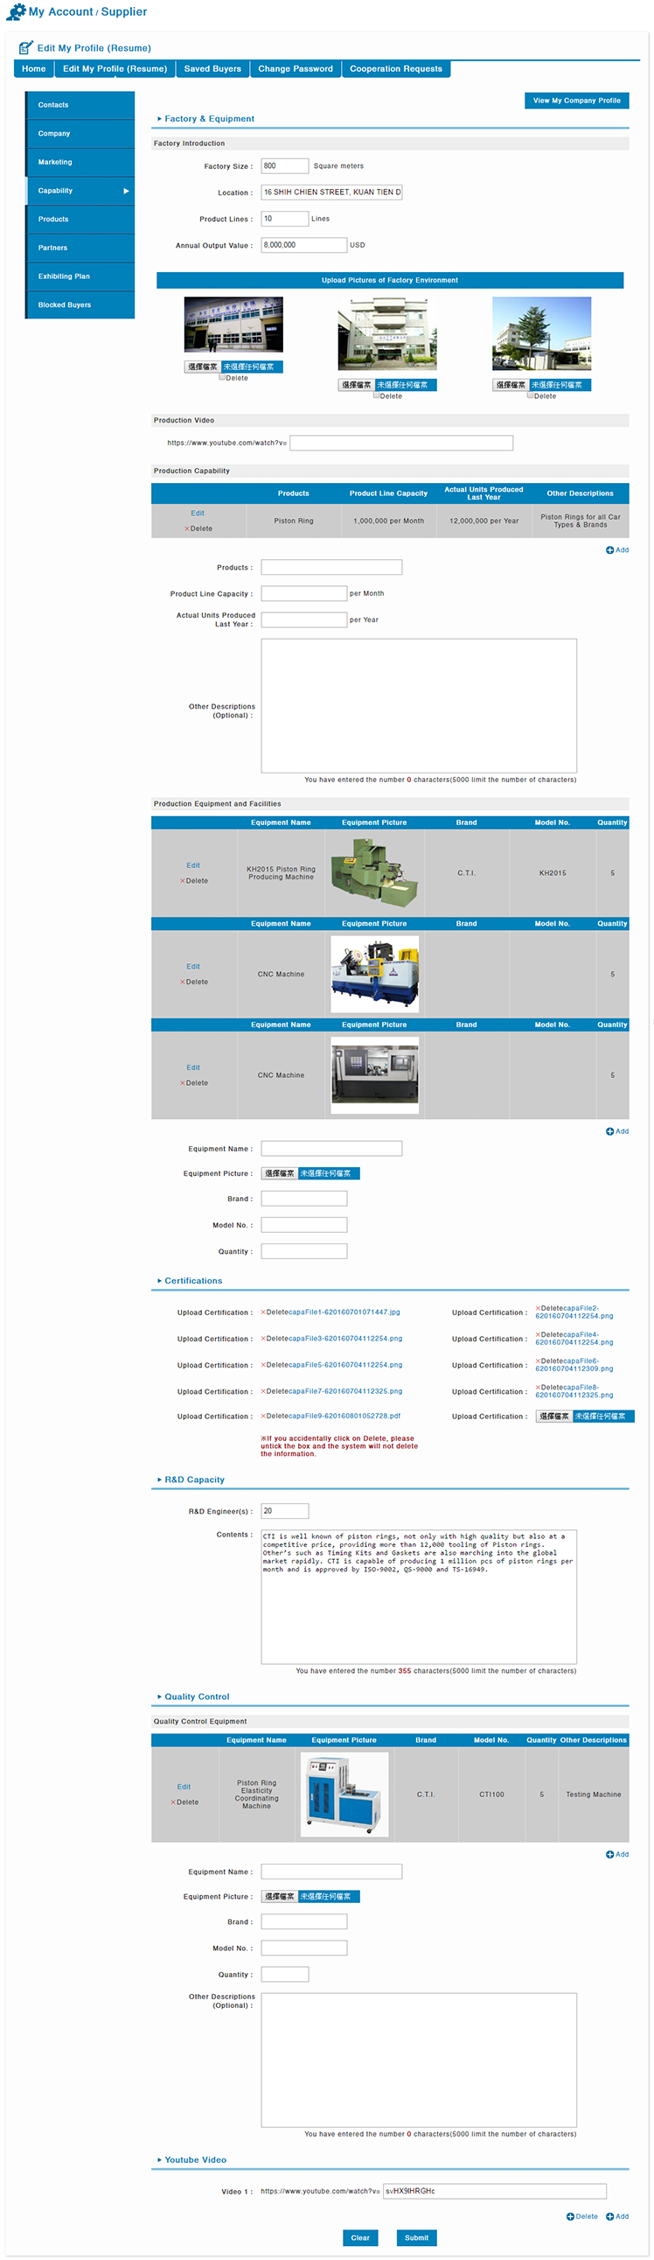Edit the KH2015 Piston Ring Producing Machine row
654x2260 pixels.
coord(194,865)
